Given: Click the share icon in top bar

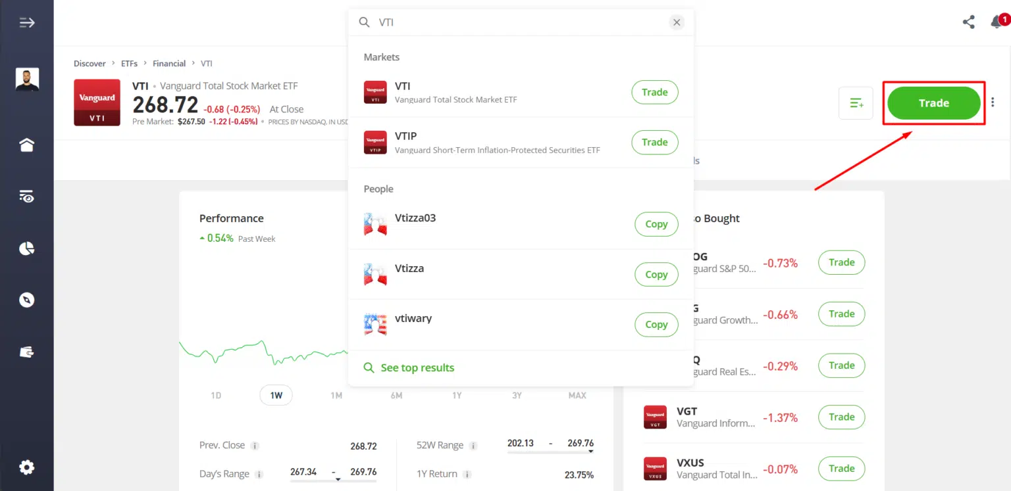Looking at the screenshot, I should pyautogui.click(x=968, y=22).
